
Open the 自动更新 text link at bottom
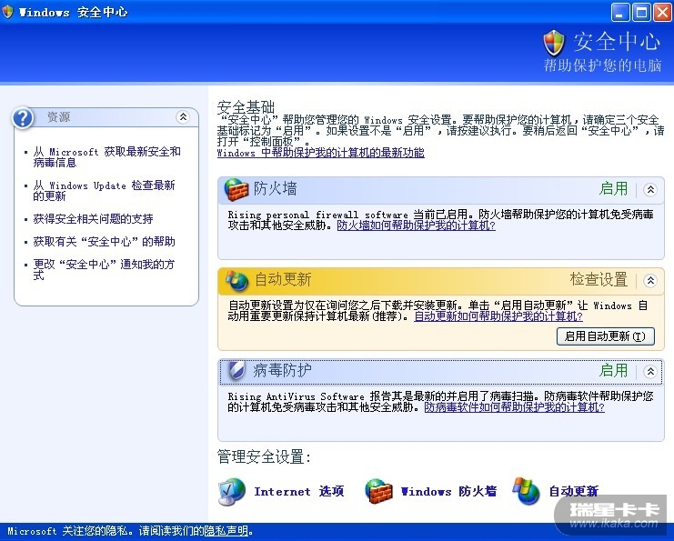click(x=573, y=491)
